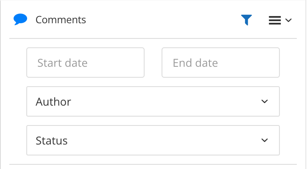307x169 pixels.
Task: Open the hamburger options menu icon
Action: pos(275,20)
